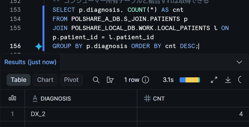Screen dimensions: 249x127
Task: Open the results filter funnel icon
Action: point(110,80)
